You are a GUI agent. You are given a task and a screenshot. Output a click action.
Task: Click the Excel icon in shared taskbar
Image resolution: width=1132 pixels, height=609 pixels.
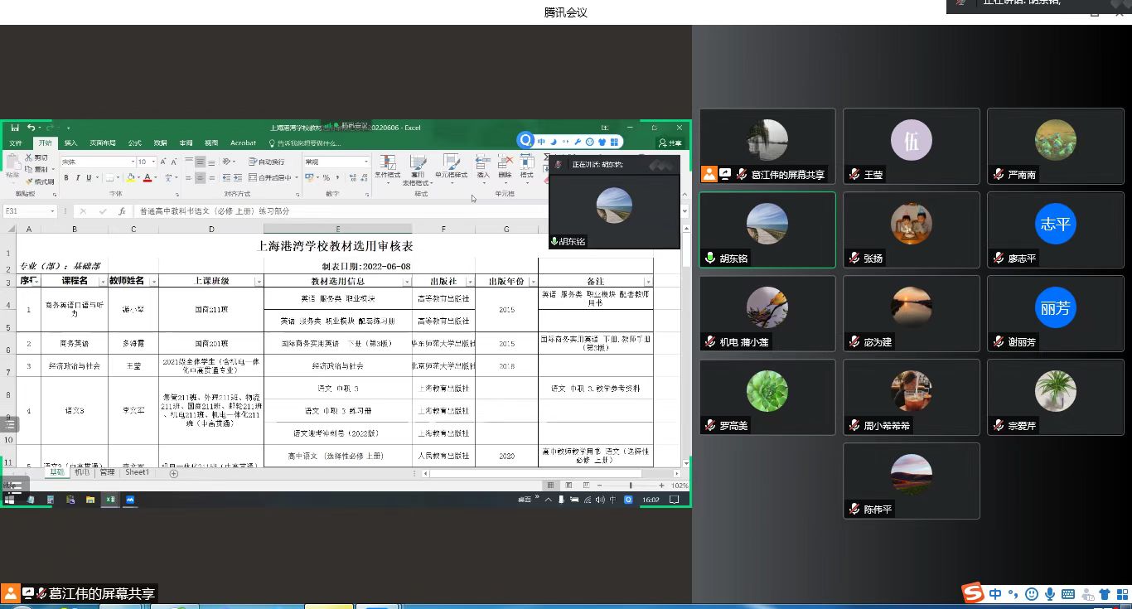(x=109, y=500)
